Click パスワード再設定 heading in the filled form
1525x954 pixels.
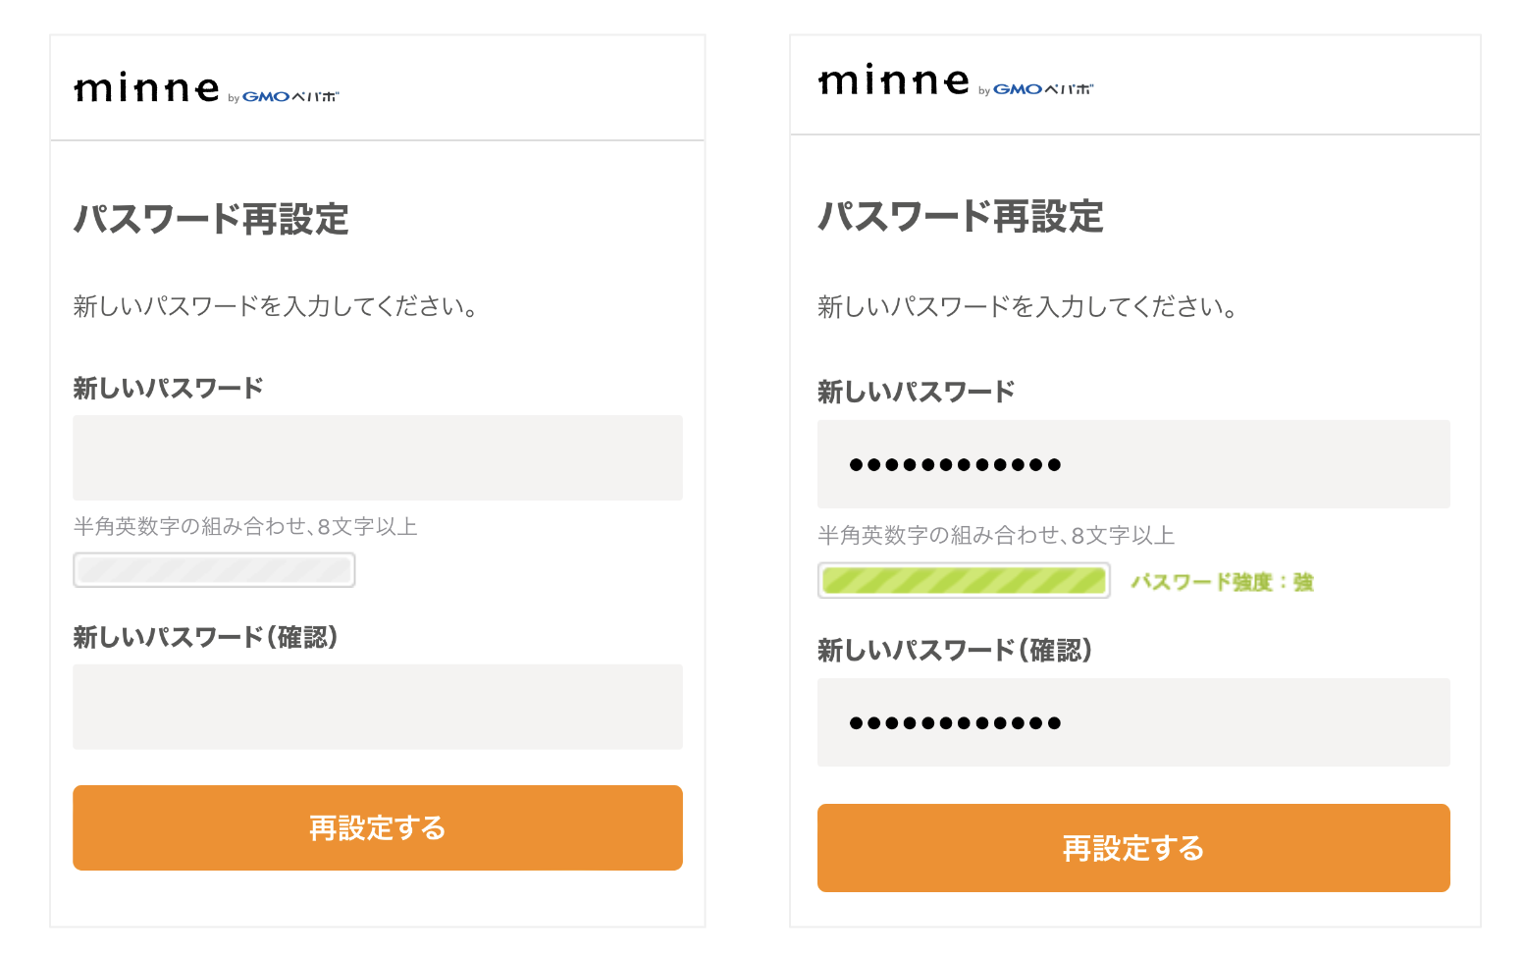(x=961, y=217)
